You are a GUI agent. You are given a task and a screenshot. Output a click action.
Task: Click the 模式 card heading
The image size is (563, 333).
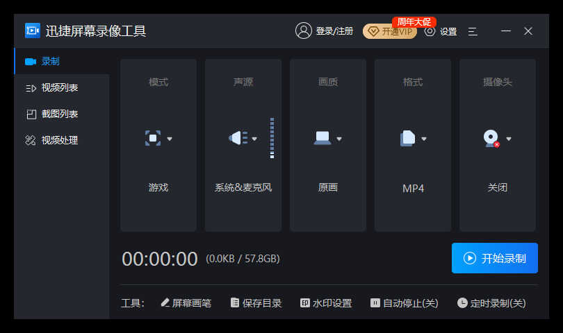tap(158, 82)
